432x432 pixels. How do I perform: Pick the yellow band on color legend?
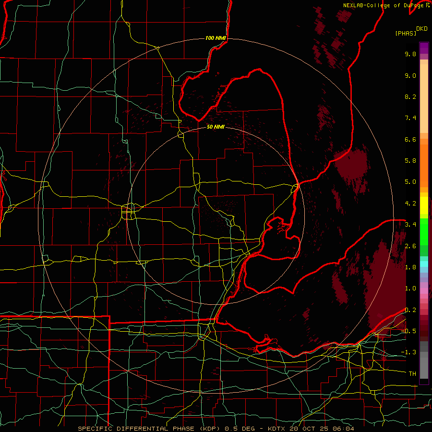[x=424, y=205]
